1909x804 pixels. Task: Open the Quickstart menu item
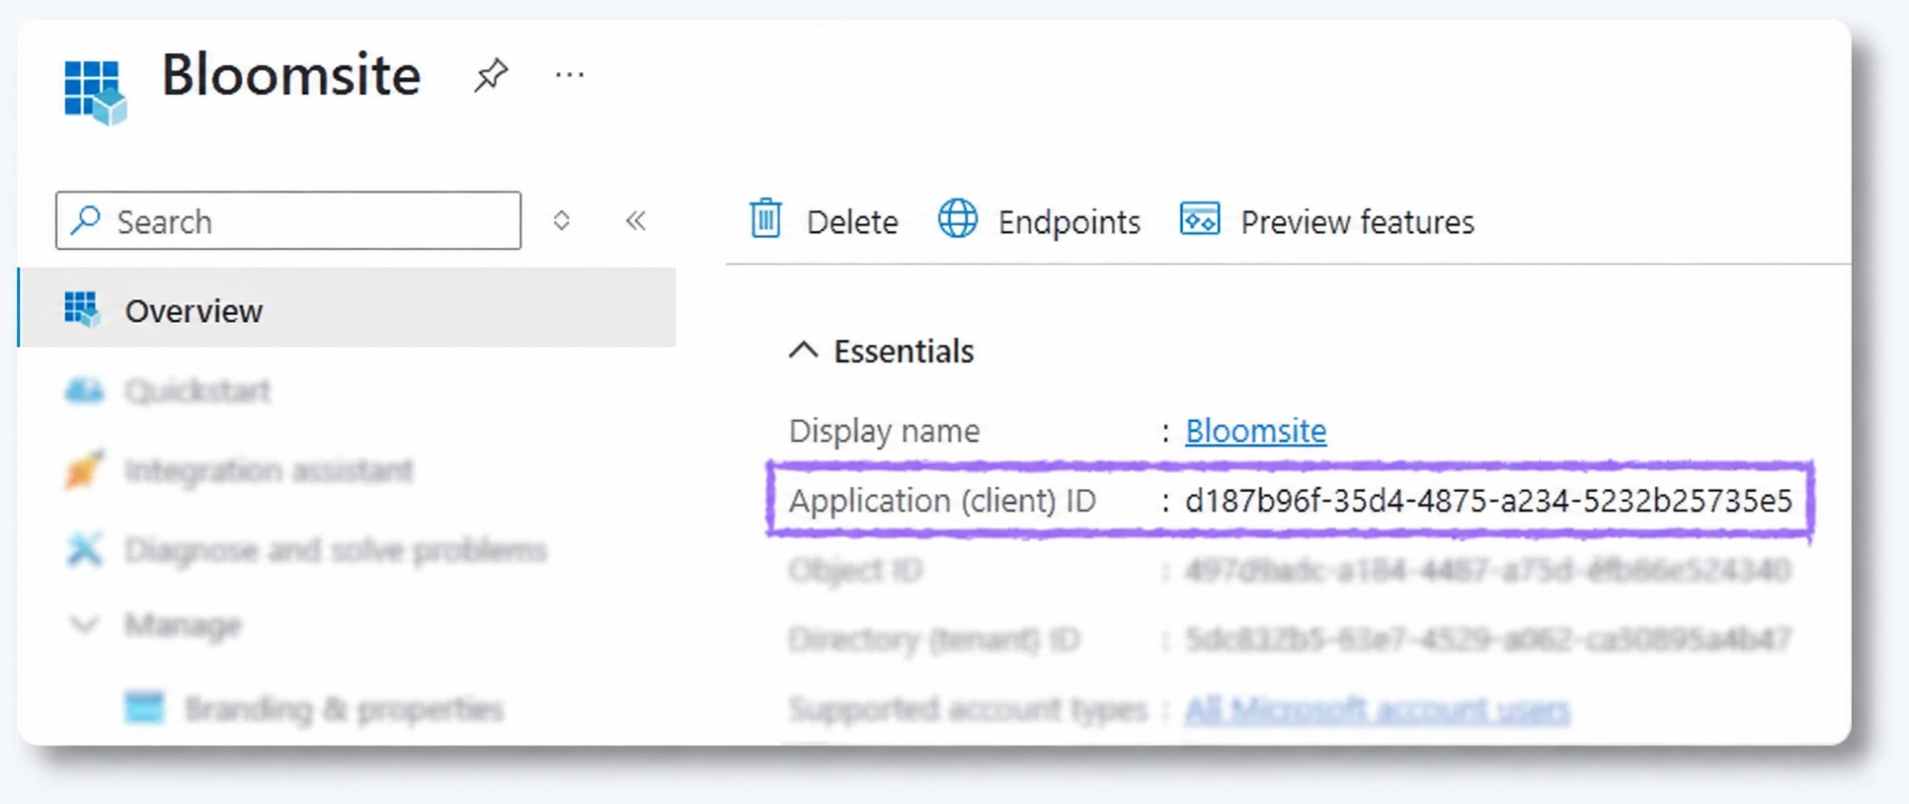198,391
